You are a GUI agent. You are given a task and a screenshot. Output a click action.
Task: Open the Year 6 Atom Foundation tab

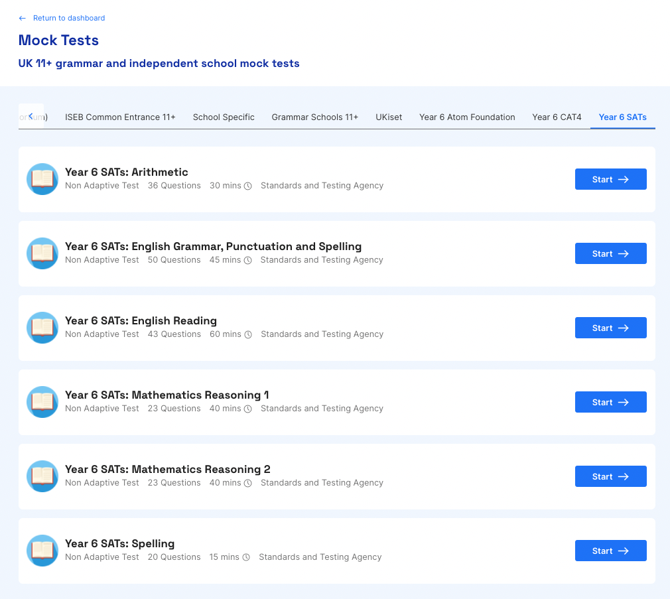tap(467, 117)
